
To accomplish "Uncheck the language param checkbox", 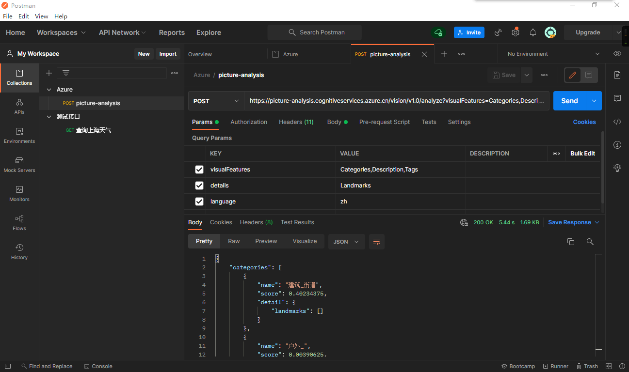I will point(199,201).
